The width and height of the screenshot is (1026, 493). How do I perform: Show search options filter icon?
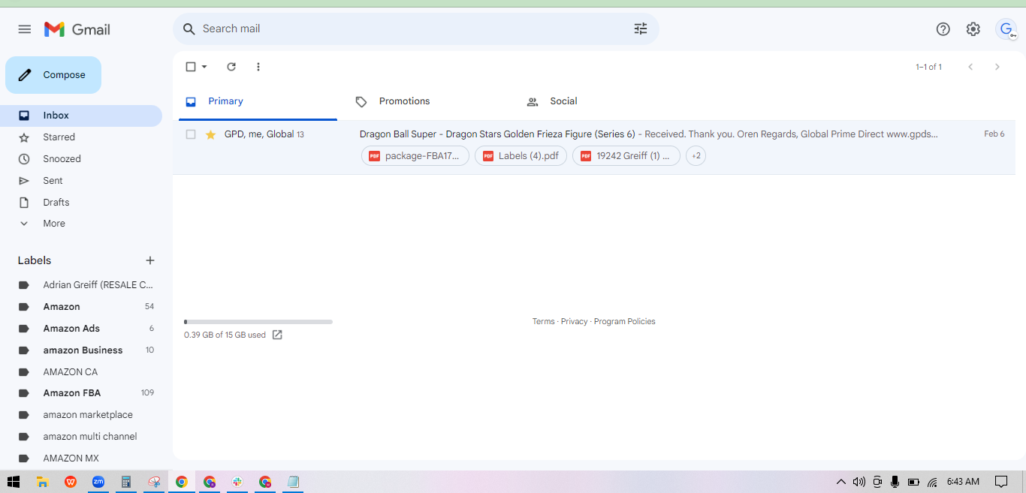tap(641, 29)
